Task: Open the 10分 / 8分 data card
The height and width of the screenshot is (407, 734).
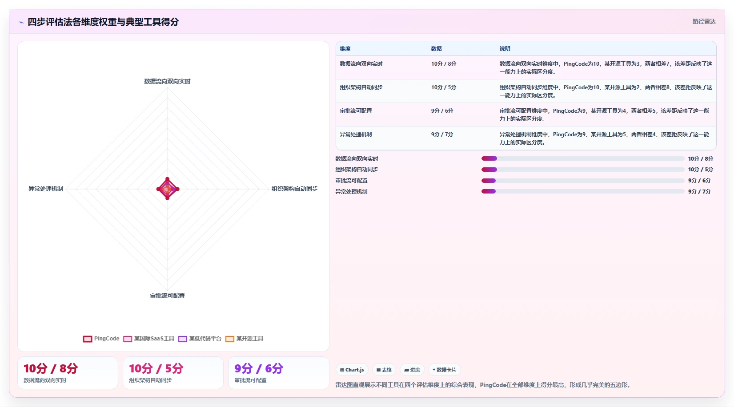Action: [68, 373]
